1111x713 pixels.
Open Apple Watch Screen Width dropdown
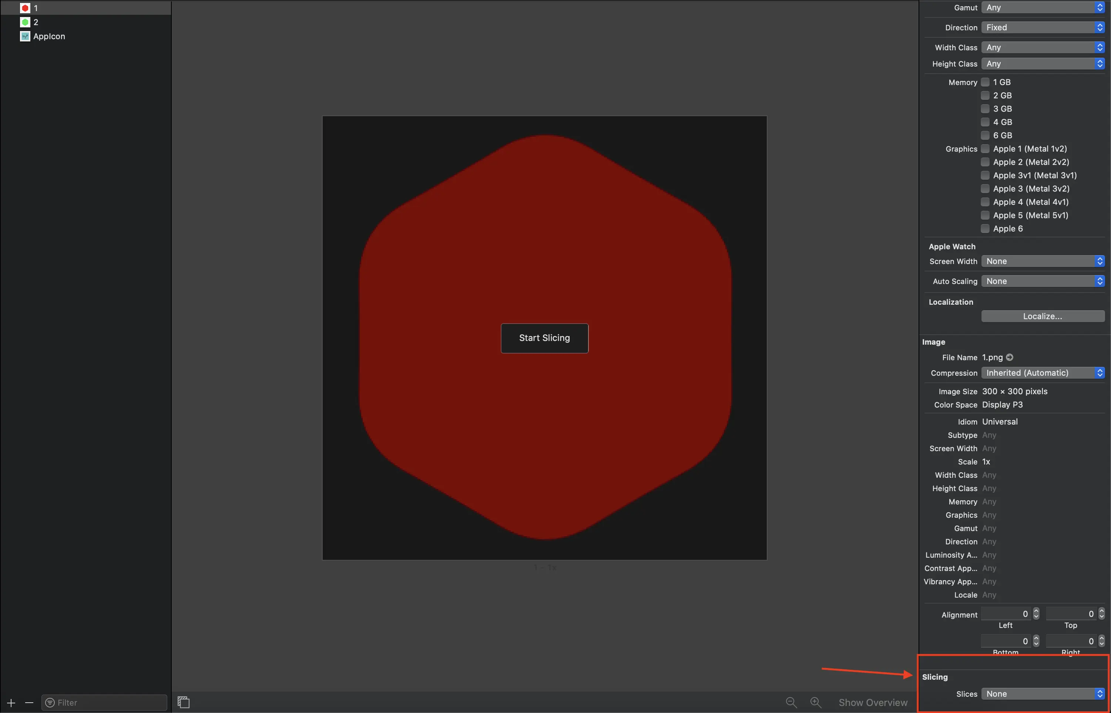[x=1043, y=261]
